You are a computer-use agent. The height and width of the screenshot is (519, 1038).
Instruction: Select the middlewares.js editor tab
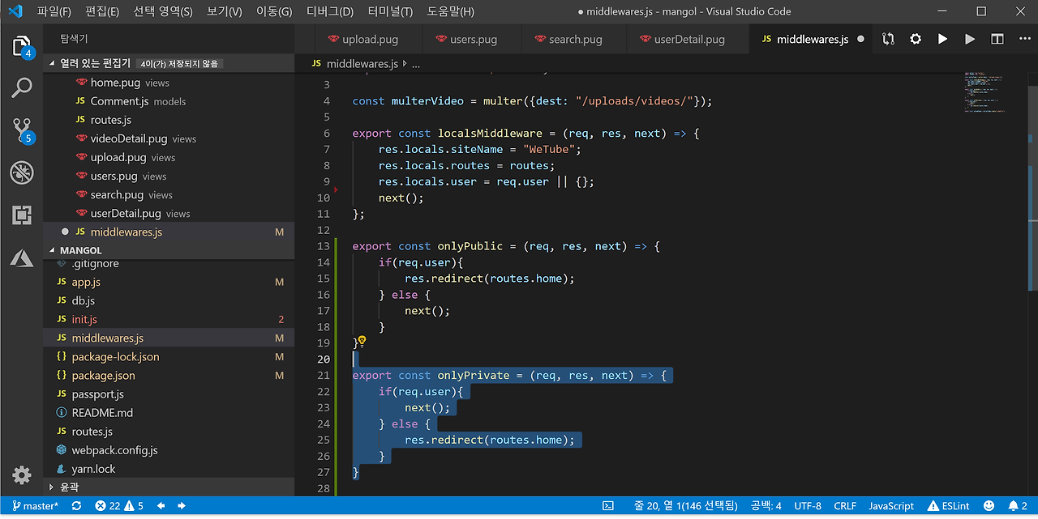point(811,39)
